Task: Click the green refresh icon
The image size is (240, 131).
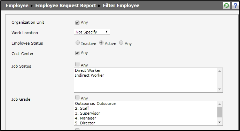Action: [226, 6]
